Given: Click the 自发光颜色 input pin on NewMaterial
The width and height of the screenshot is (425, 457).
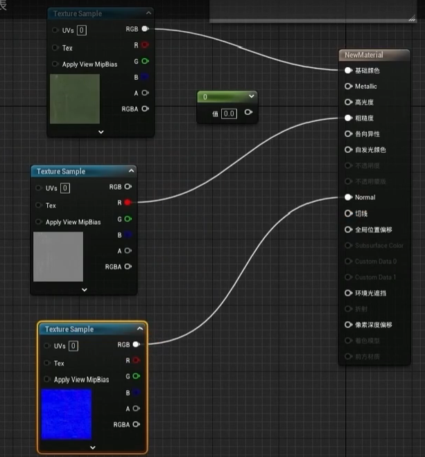Looking at the screenshot, I should coord(348,150).
